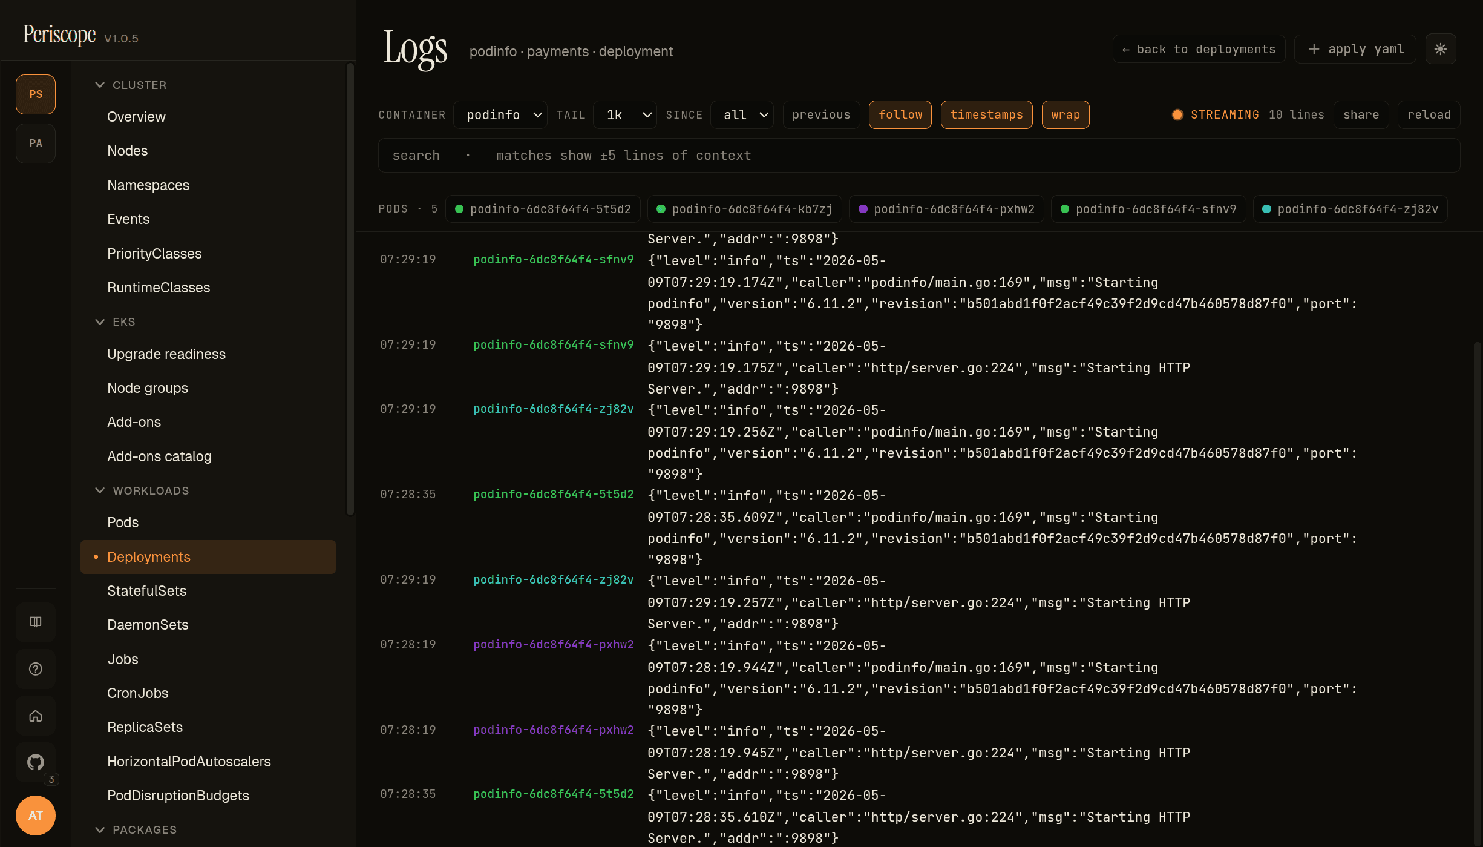The image size is (1483, 847).
Task: Switch to the PA cluster badge
Action: [36, 143]
